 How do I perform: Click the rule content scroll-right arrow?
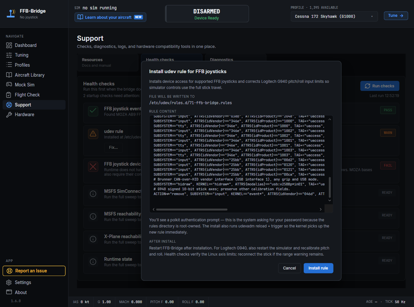321,209
